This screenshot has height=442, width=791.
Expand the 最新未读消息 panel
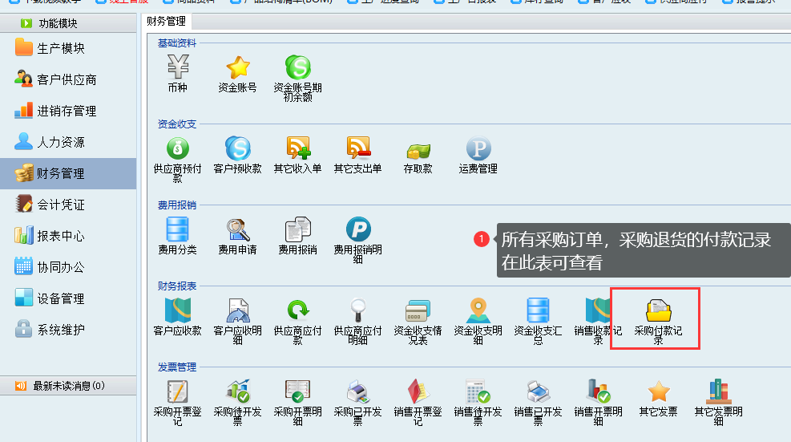coord(68,386)
